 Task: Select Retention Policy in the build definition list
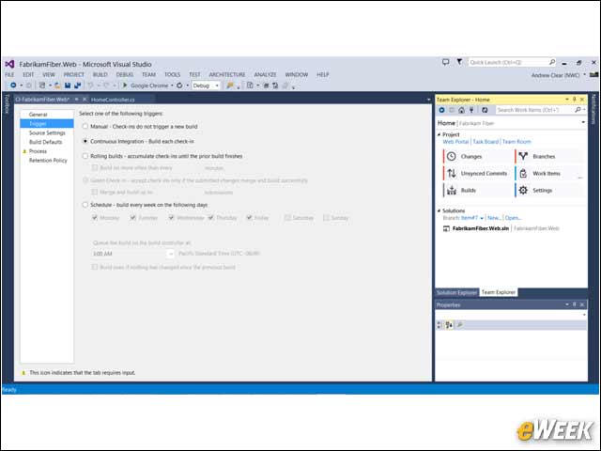tap(48, 161)
